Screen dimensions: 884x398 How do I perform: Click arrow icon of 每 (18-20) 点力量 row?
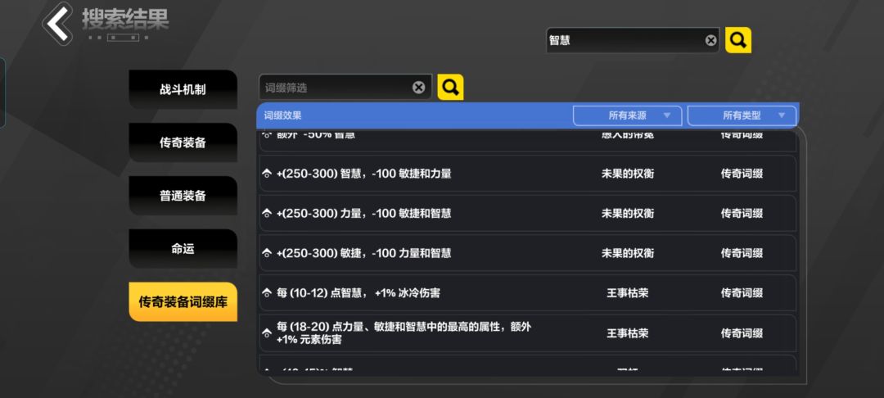[267, 333]
